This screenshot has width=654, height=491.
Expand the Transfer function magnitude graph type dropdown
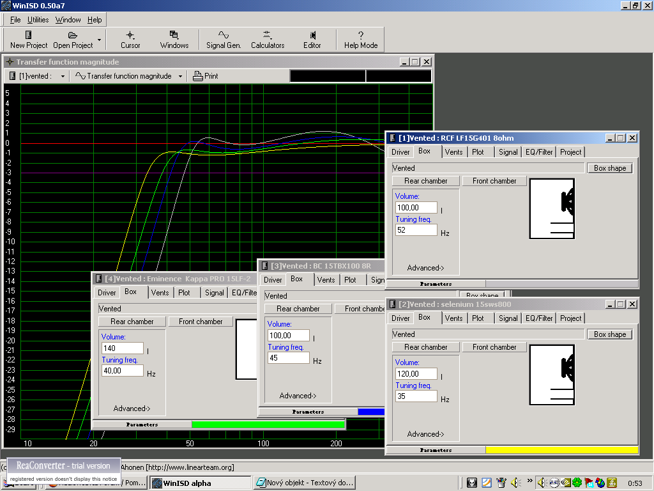[180, 77]
